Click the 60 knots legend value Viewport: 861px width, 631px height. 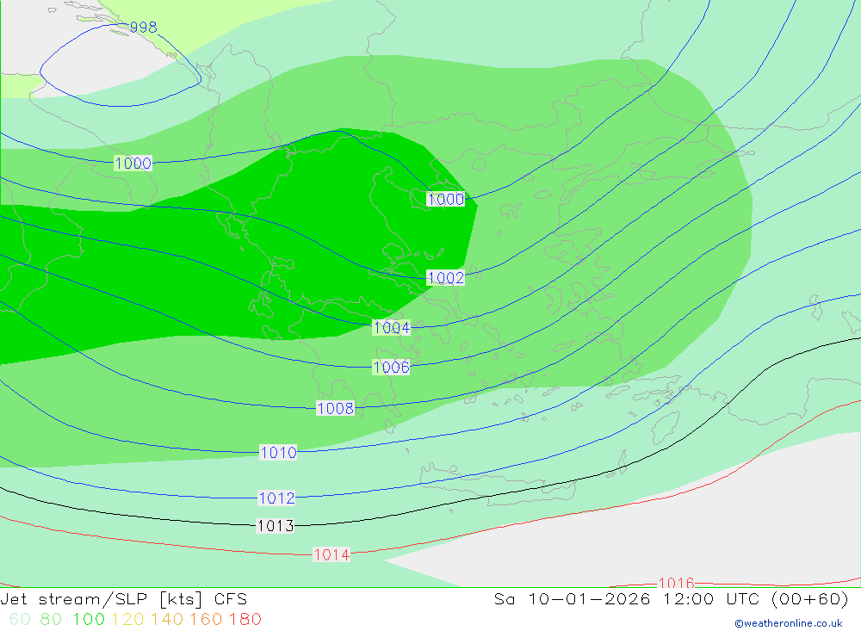click(21, 619)
